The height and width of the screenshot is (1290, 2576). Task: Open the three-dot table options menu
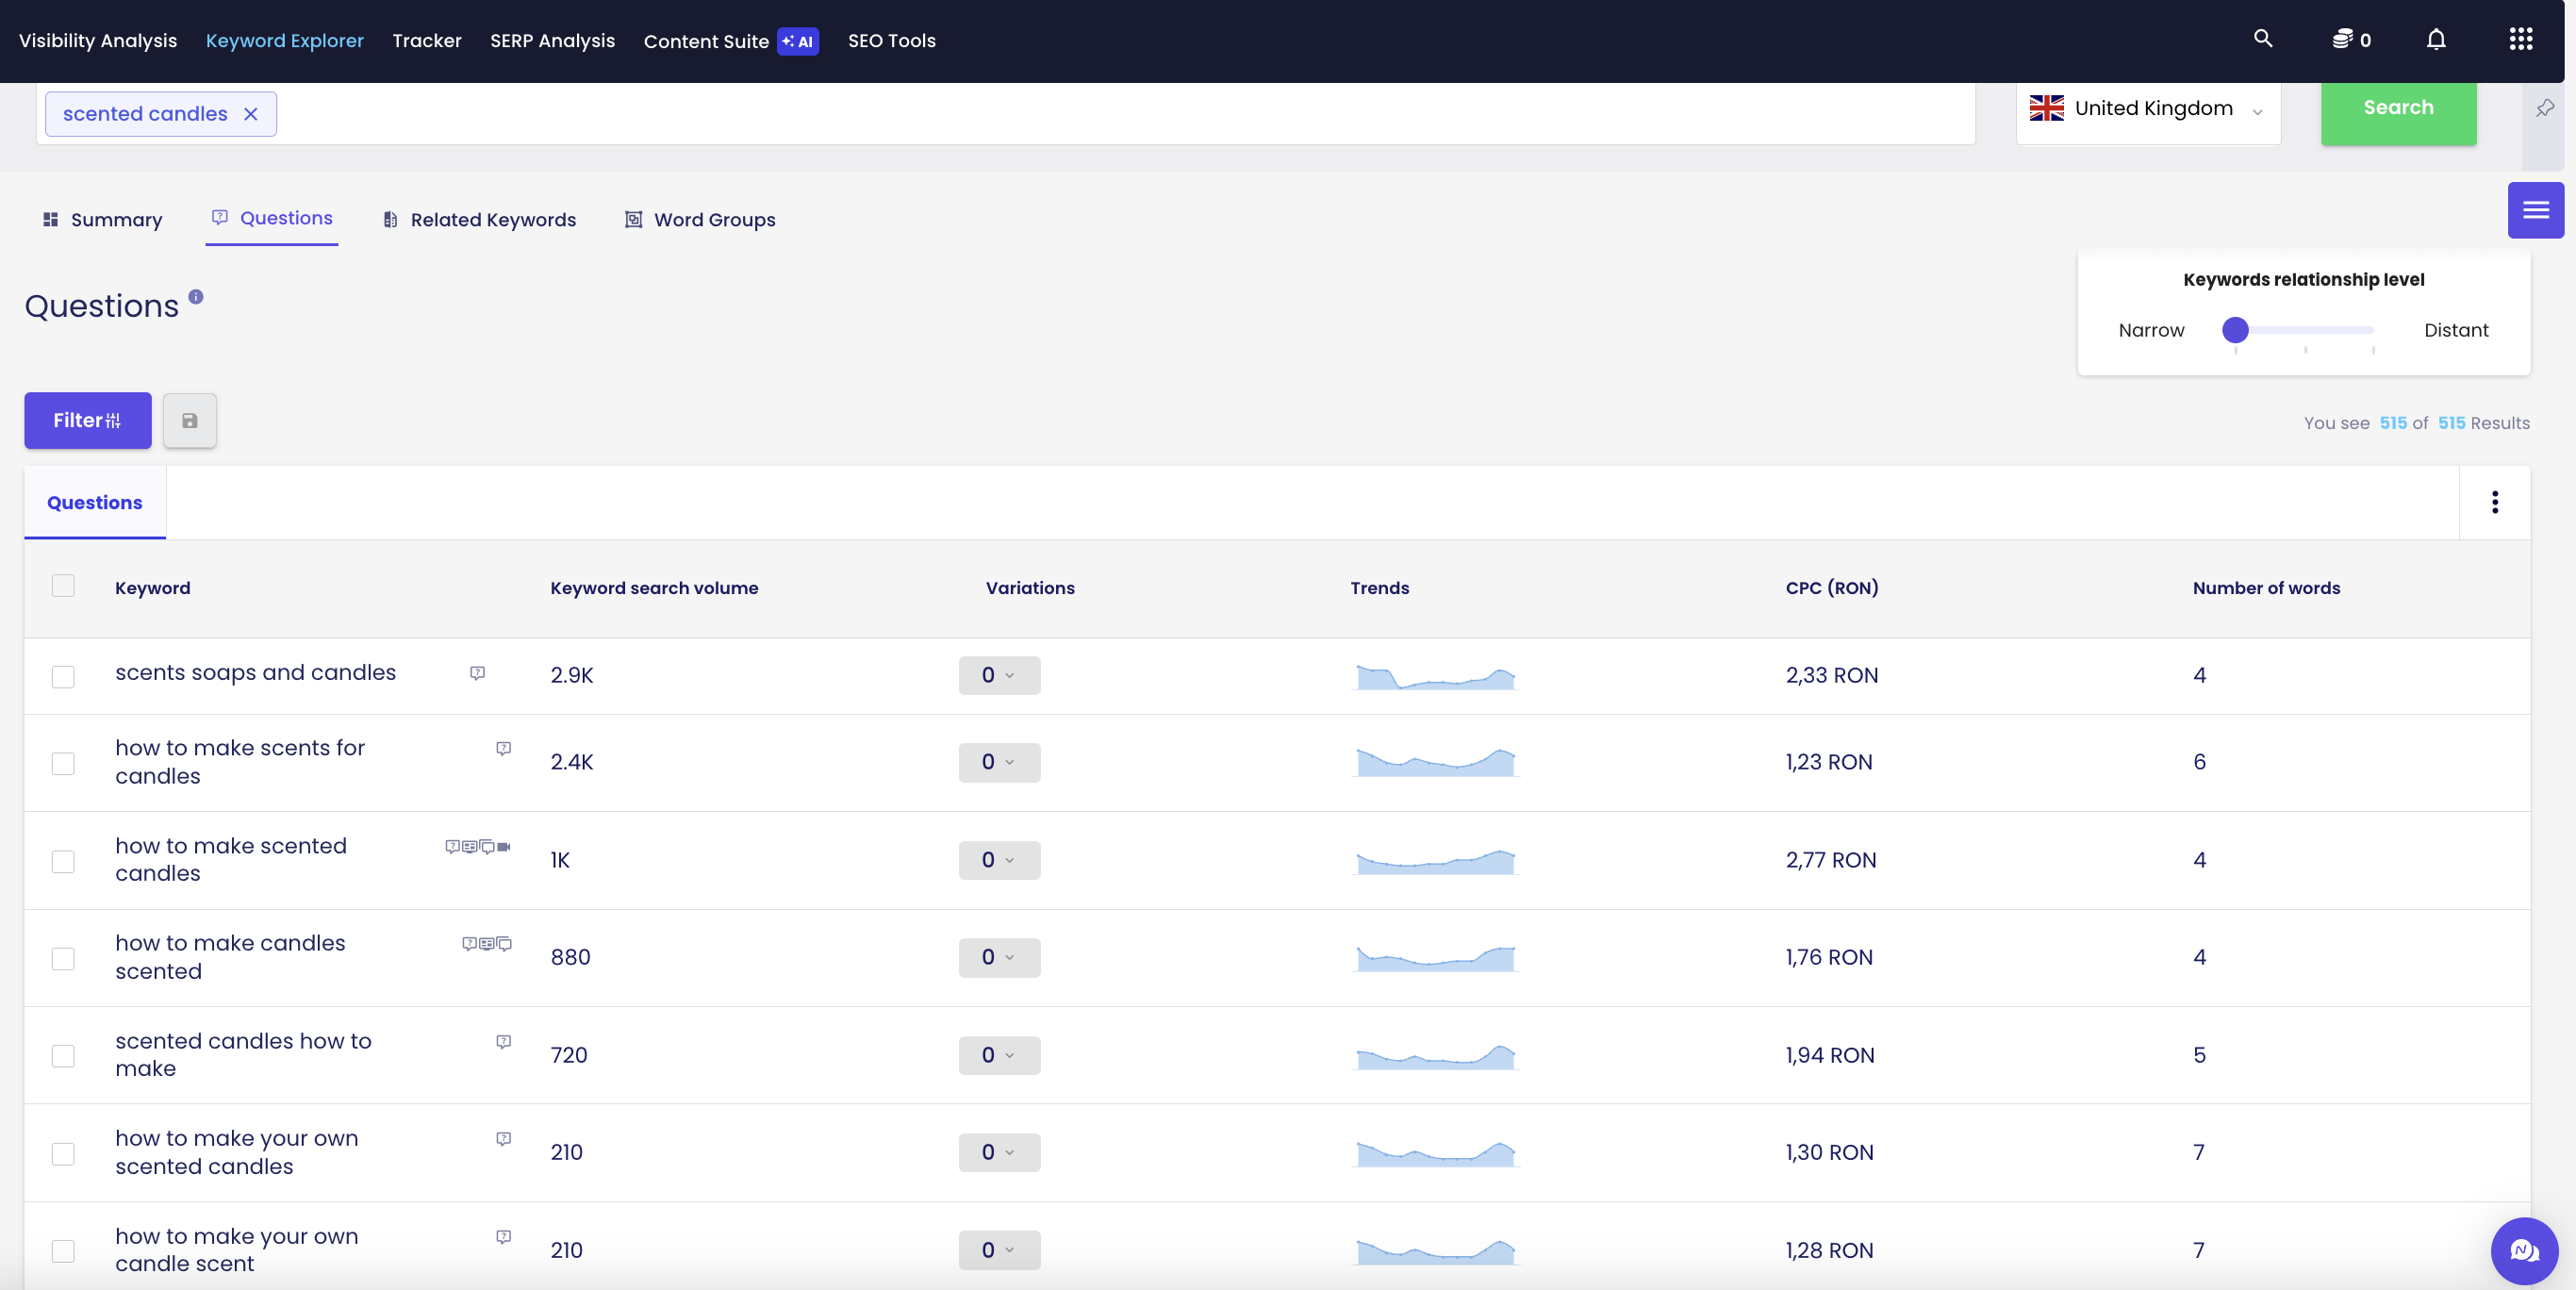pos(2494,502)
